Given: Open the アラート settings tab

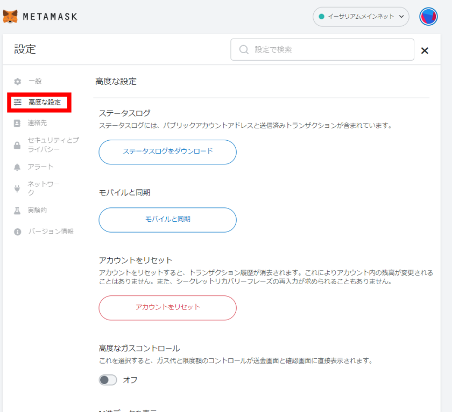Looking at the screenshot, I should tap(40, 167).
